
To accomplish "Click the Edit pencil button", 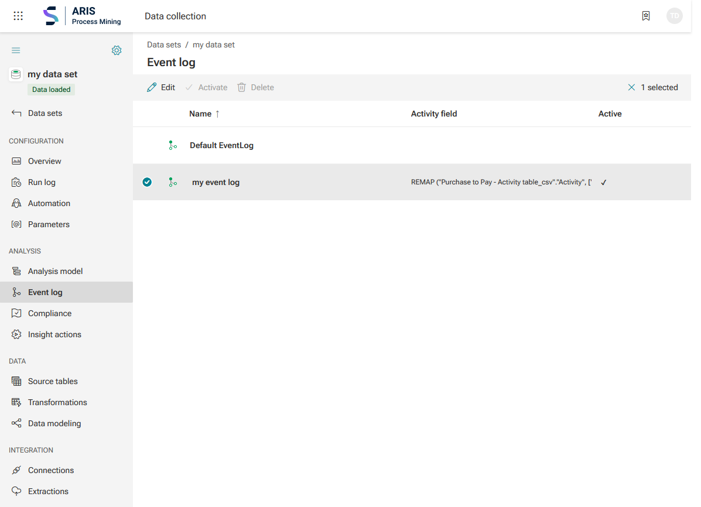I will point(161,87).
